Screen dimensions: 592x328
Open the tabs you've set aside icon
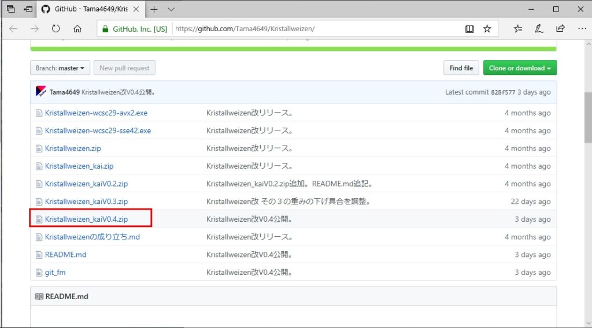point(10,9)
